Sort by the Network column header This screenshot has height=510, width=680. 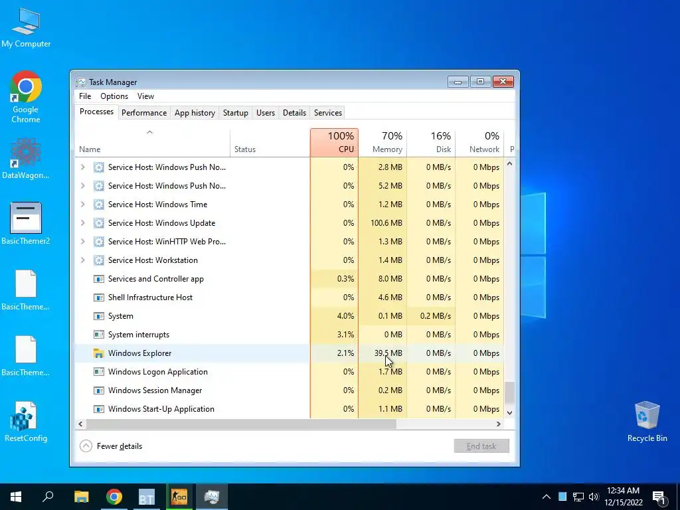point(479,143)
